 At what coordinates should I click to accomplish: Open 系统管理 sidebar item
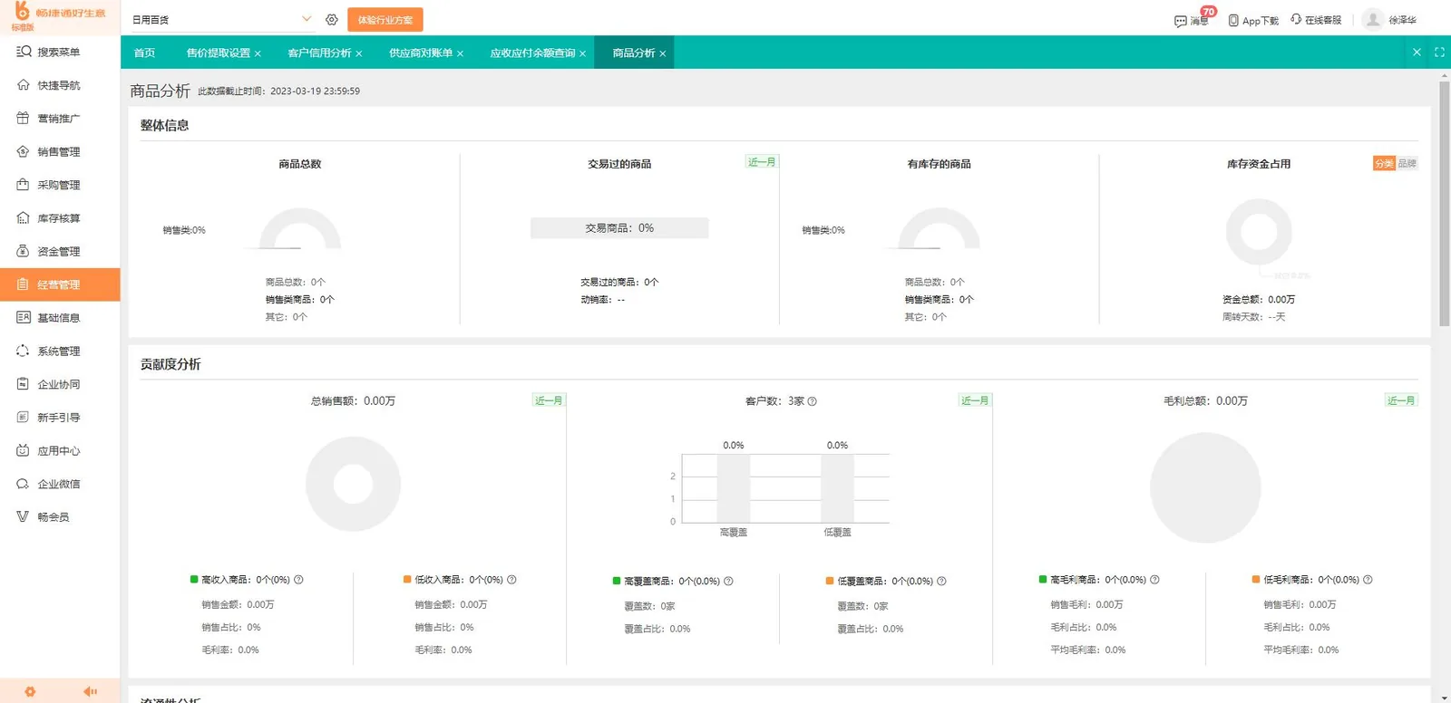(60, 351)
